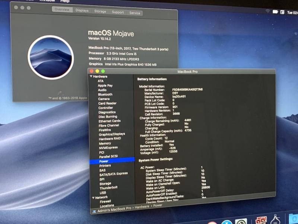Select Card Reader in the sidebar
298x224 pixels.
tap(107, 103)
